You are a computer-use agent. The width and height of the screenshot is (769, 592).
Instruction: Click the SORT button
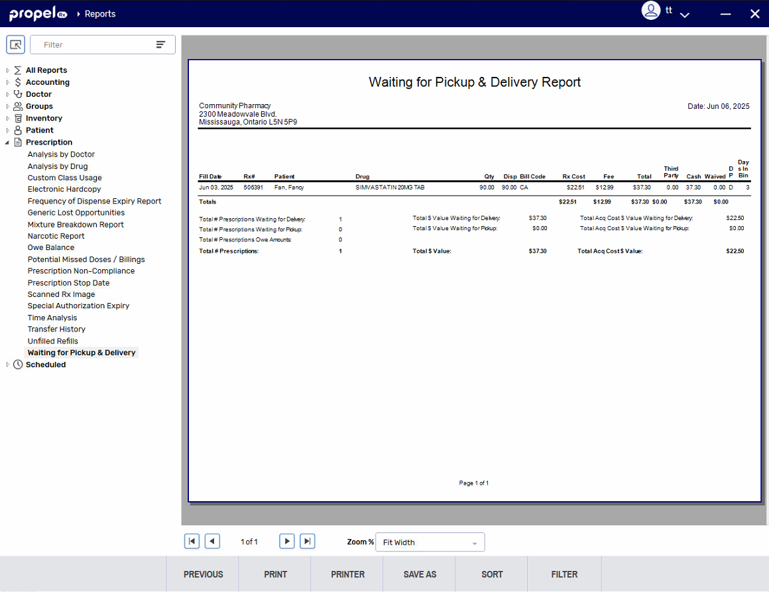(x=492, y=574)
